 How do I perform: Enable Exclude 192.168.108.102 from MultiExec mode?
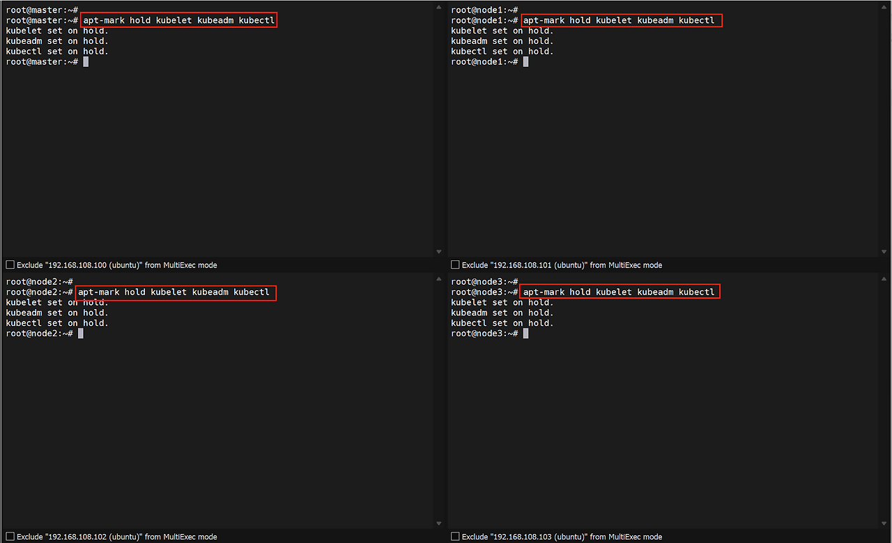coord(10,537)
